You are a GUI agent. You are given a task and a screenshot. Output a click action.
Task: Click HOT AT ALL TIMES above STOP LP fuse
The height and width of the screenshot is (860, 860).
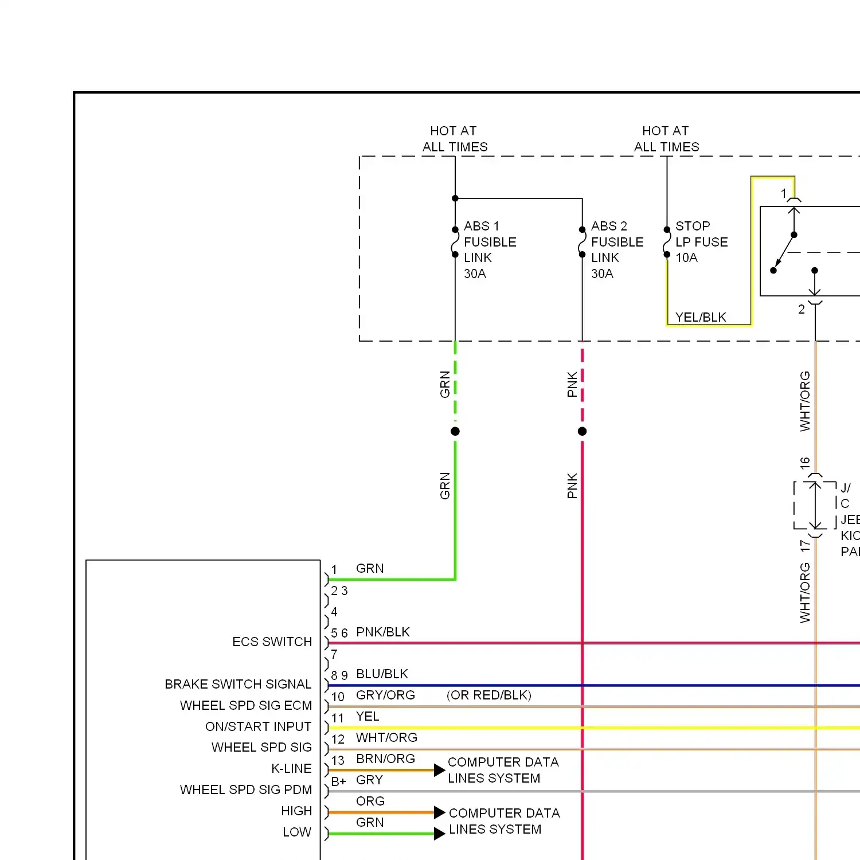pos(666,139)
